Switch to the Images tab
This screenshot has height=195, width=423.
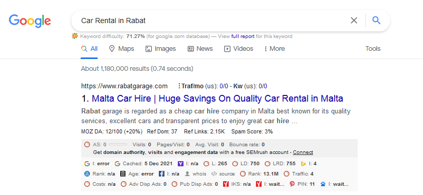160,49
